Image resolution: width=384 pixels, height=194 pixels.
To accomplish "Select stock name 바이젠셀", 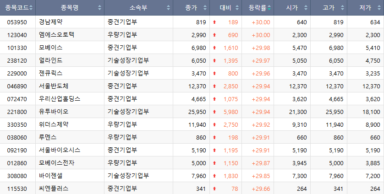I will tap(51, 176).
